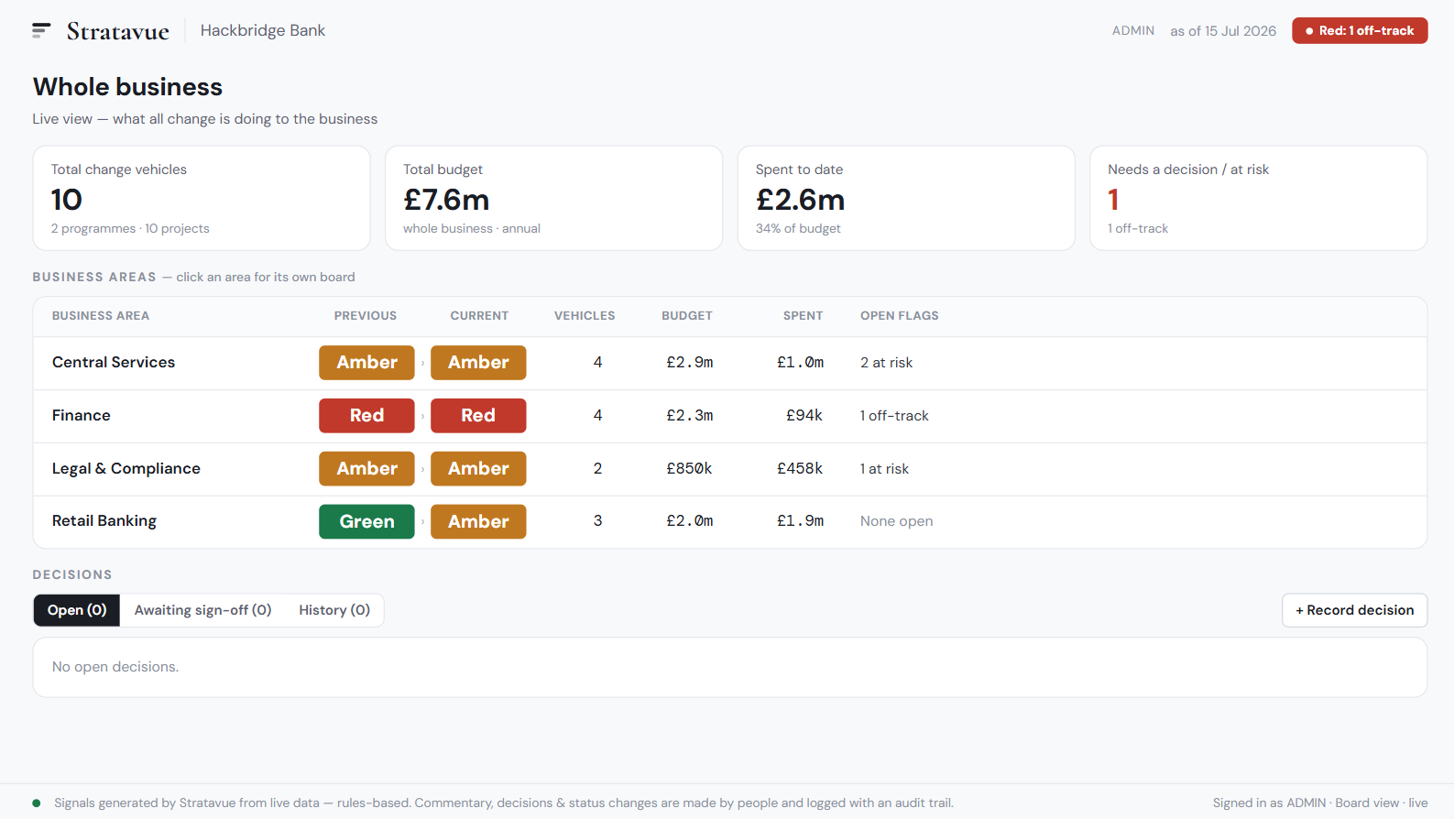This screenshot has width=1454, height=819.
Task: Click the '34% of budget' caption
Action: coord(798,229)
